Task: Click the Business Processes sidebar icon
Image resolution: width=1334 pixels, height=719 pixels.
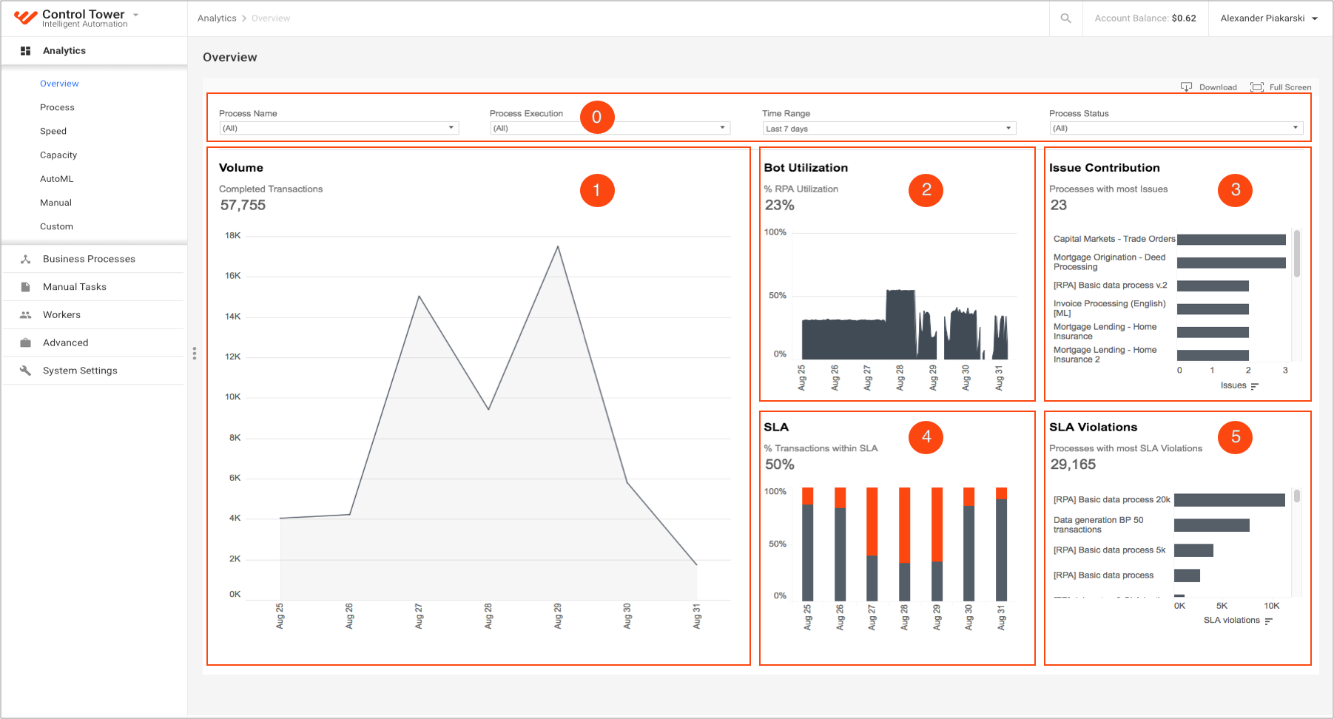Action: tap(25, 259)
